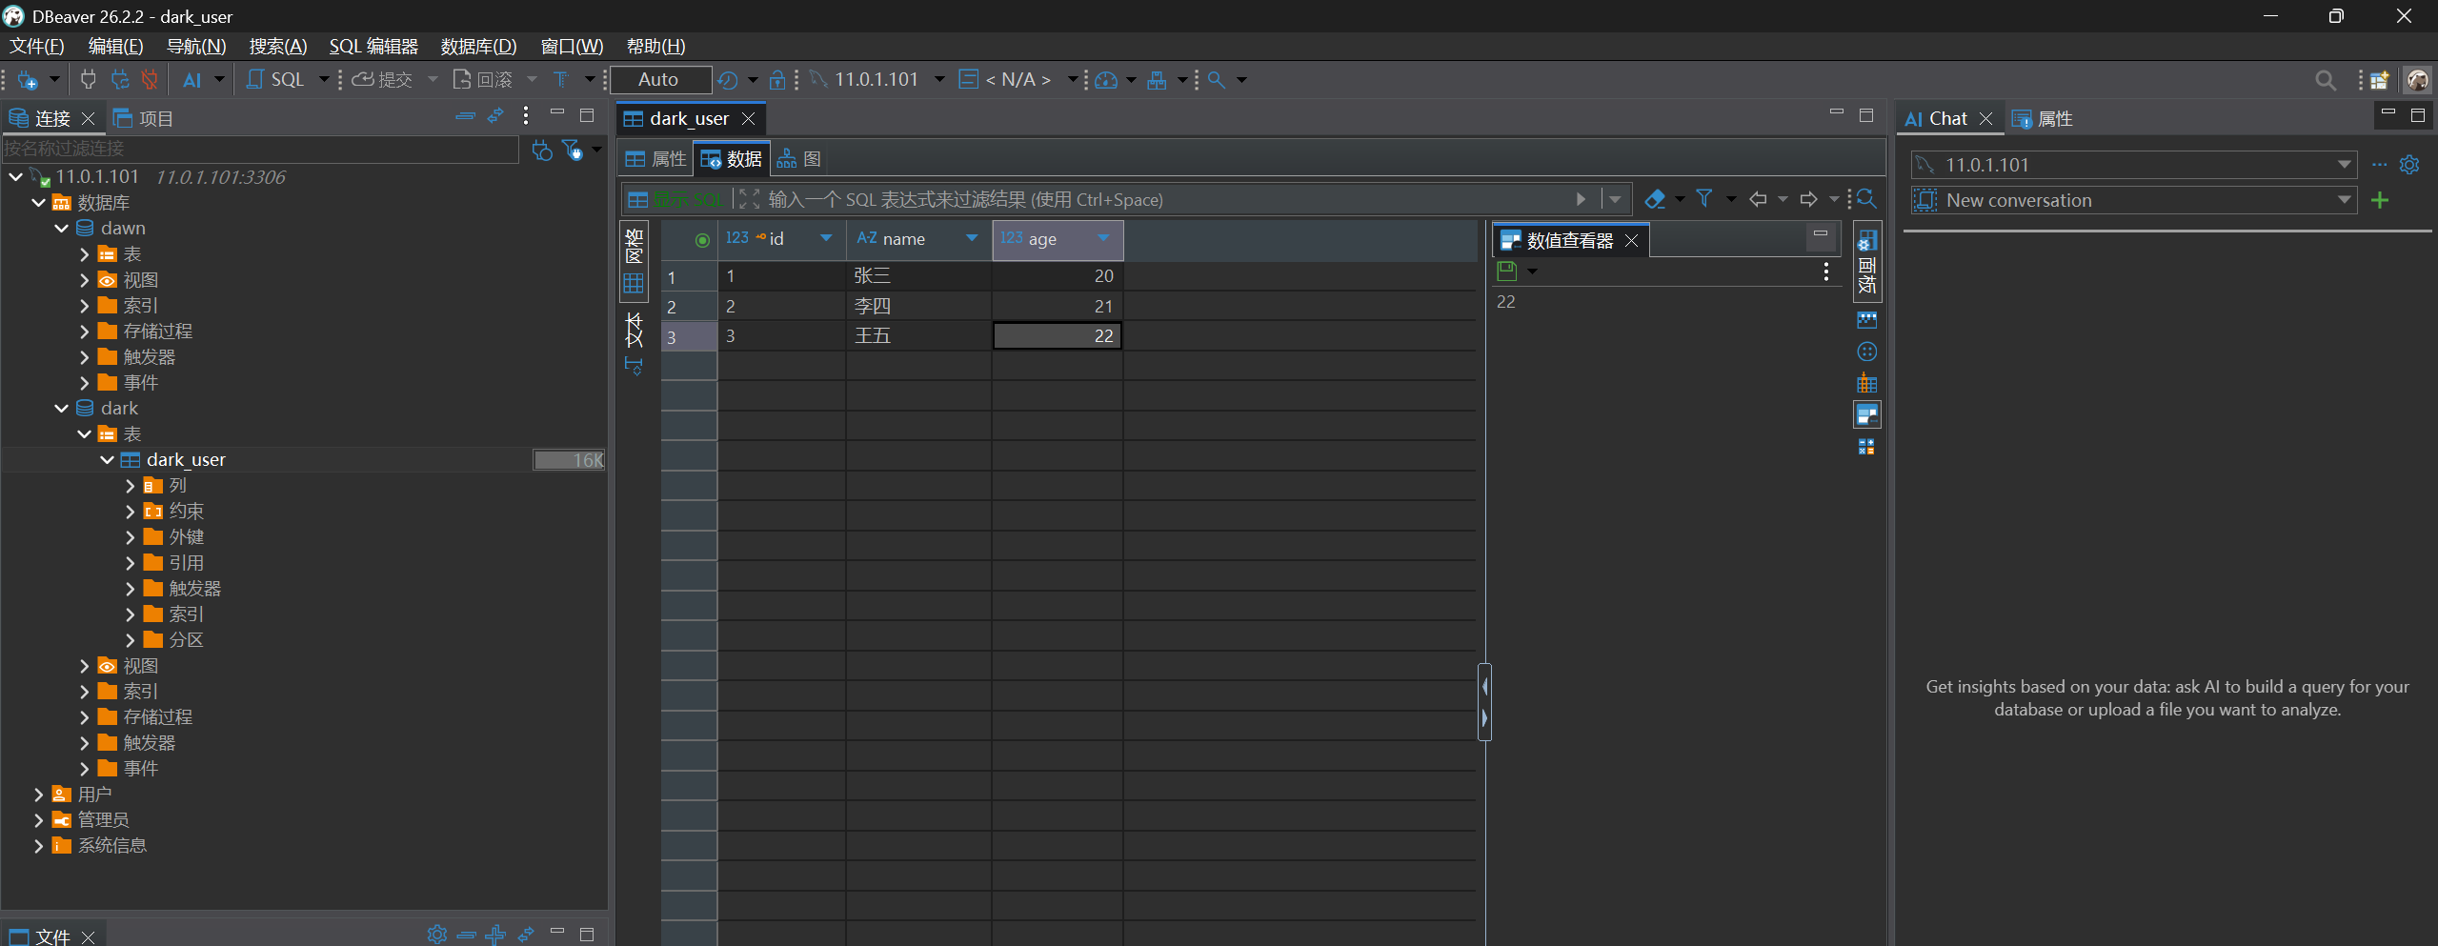Click the disconnect plug icon in toolbar
Screen dimensions: 2438x946
pos(150,80)
